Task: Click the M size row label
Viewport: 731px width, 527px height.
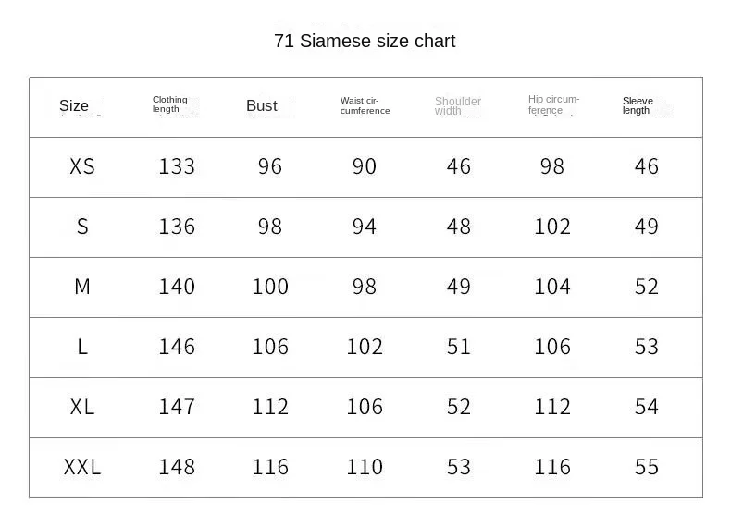Action: [x=82, y=287]
